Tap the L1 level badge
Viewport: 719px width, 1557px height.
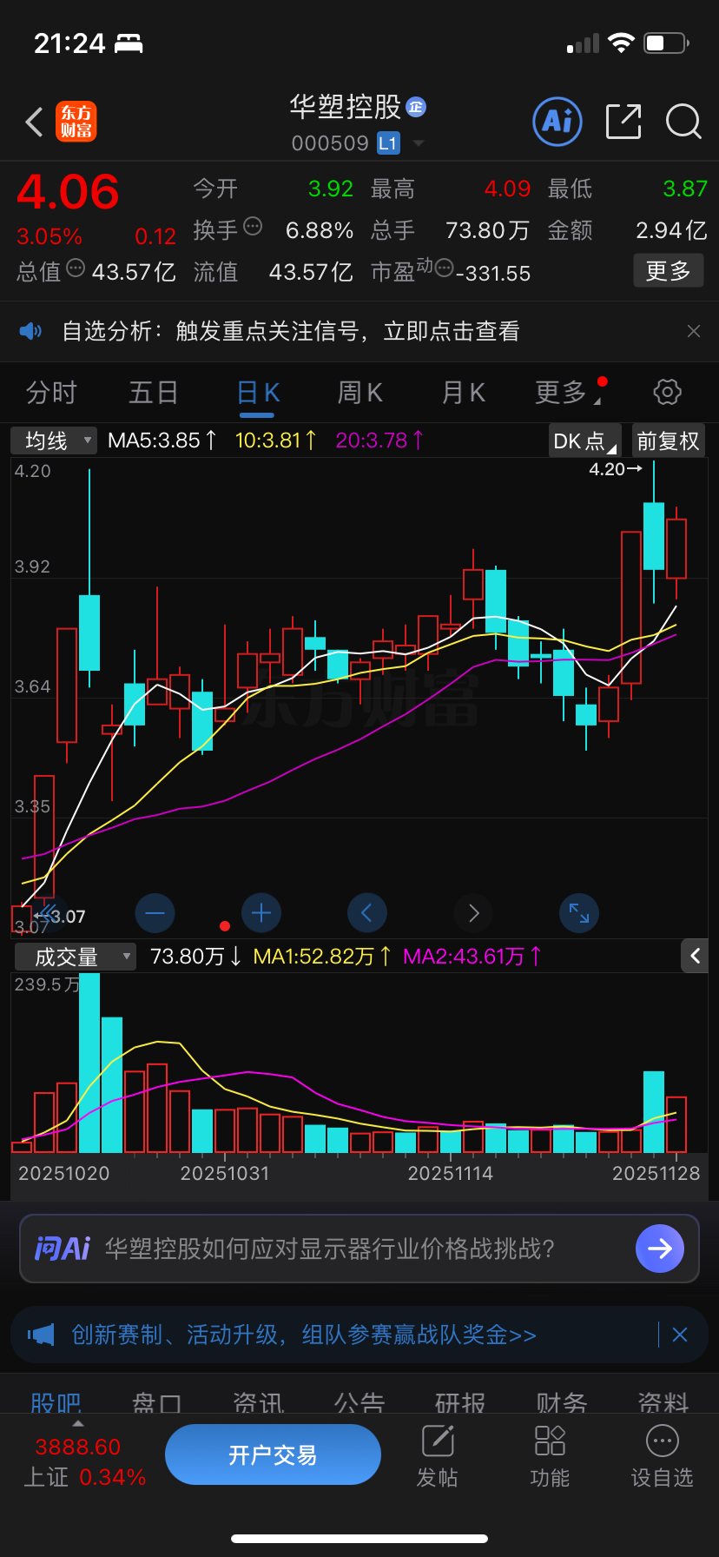[388, 143]
